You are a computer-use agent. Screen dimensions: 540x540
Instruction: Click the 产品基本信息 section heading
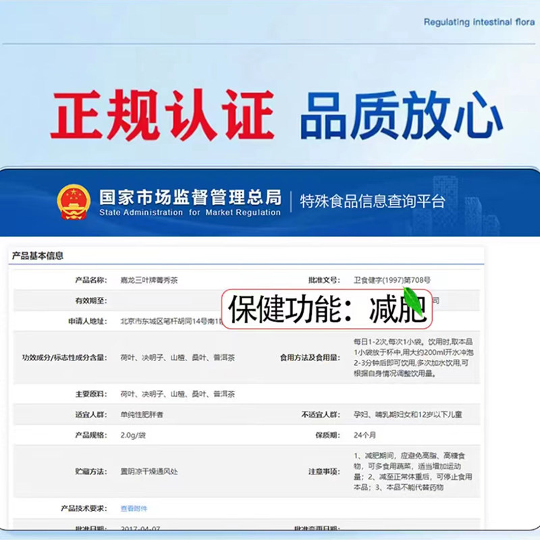[x=38, y=256]
